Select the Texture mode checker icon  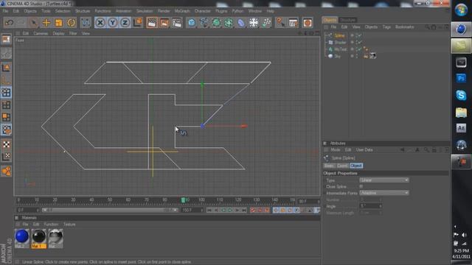click(x=6, y=144)
